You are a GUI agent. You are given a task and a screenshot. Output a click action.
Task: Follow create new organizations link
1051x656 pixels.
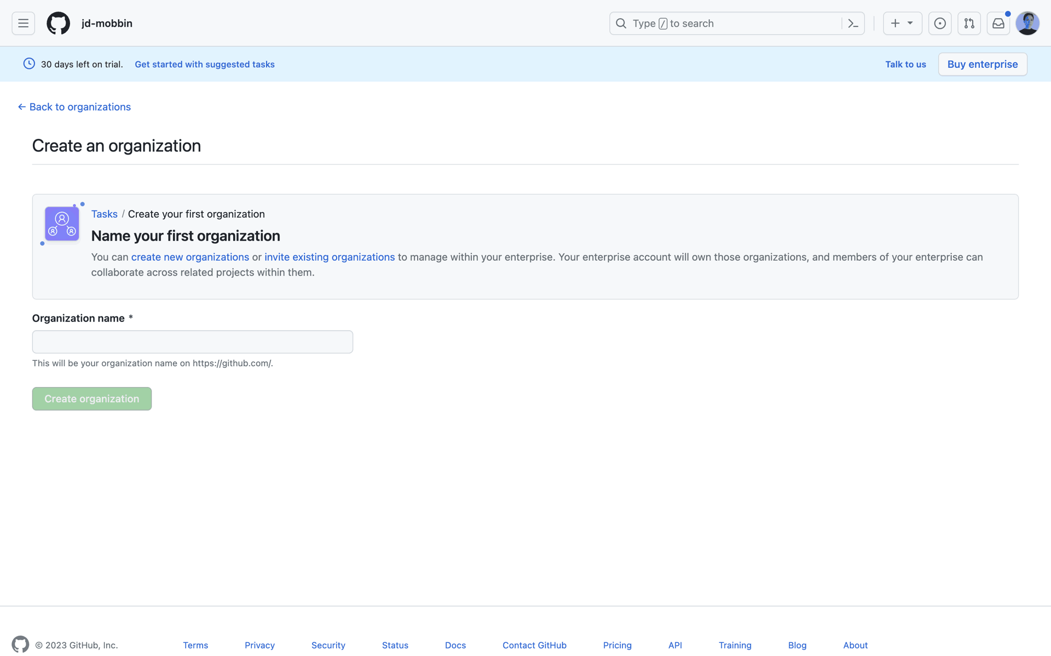(x=190, y=257)
